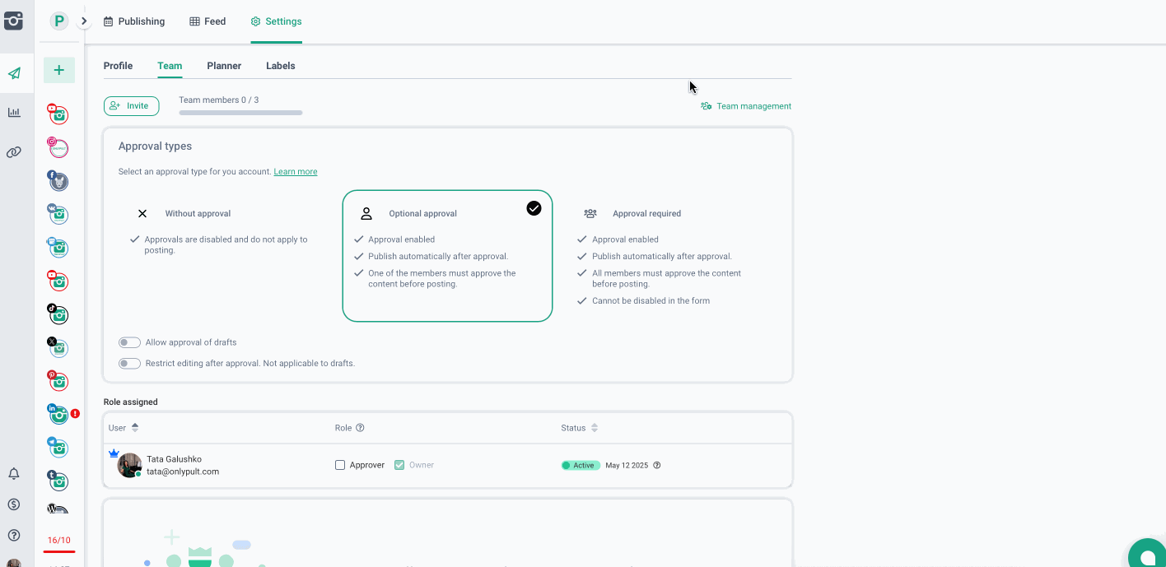Screen dimensions: 1166x567
Task: Click the green plus add account button
Action: (x=58, y=71)
